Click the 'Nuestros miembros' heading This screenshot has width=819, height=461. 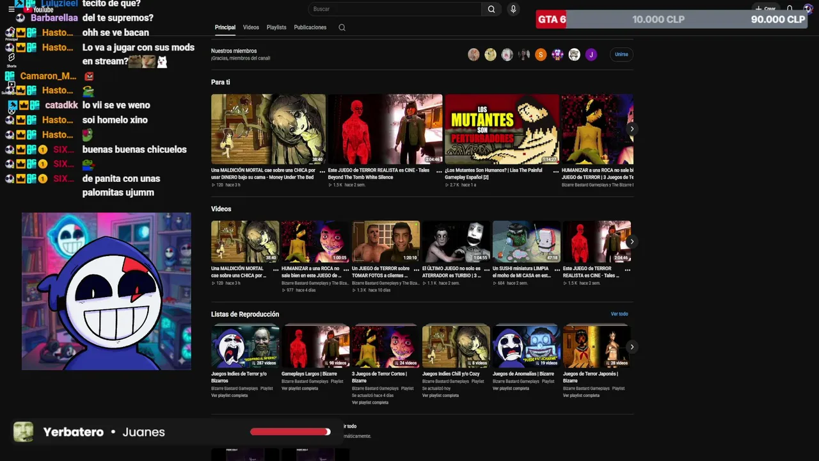pos(234,51)
